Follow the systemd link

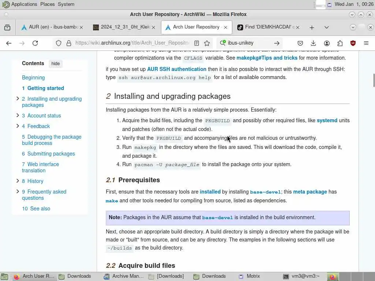[327, 120]
